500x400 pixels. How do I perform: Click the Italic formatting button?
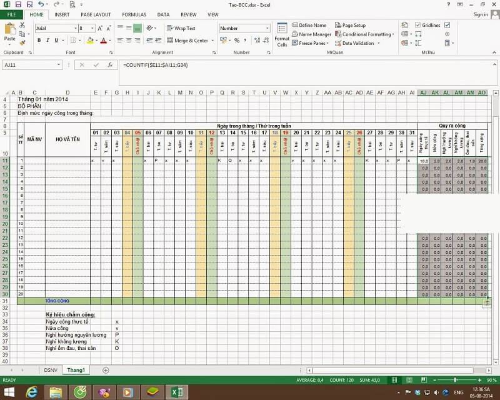tap(47, 41)
